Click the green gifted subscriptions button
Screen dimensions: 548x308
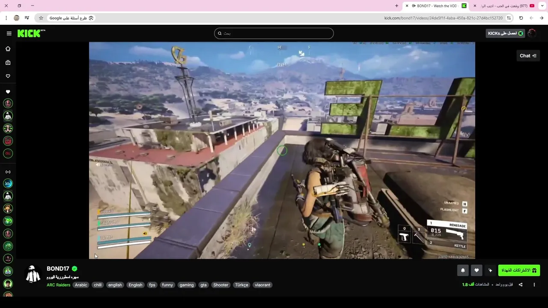tap(519, 270)
